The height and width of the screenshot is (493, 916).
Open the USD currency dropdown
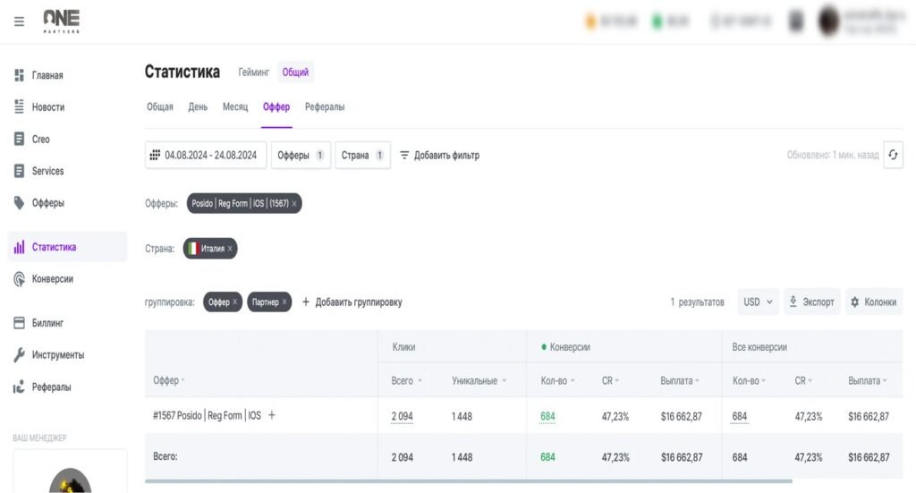(x=758, y=302)
